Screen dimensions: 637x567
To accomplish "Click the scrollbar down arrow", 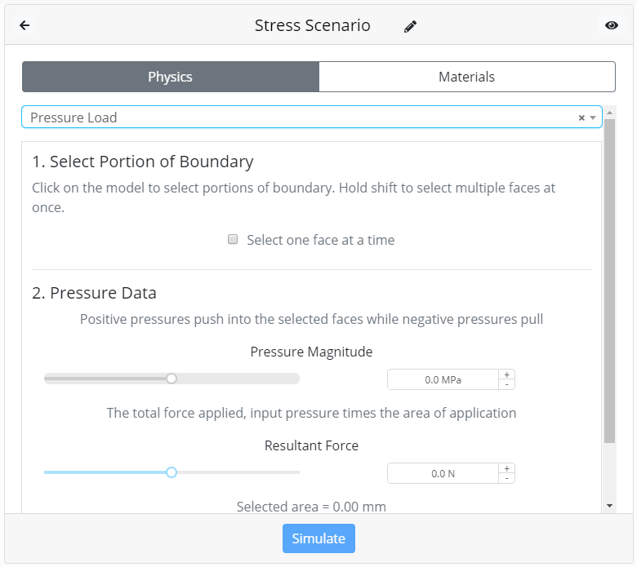I will pos(609,506).
